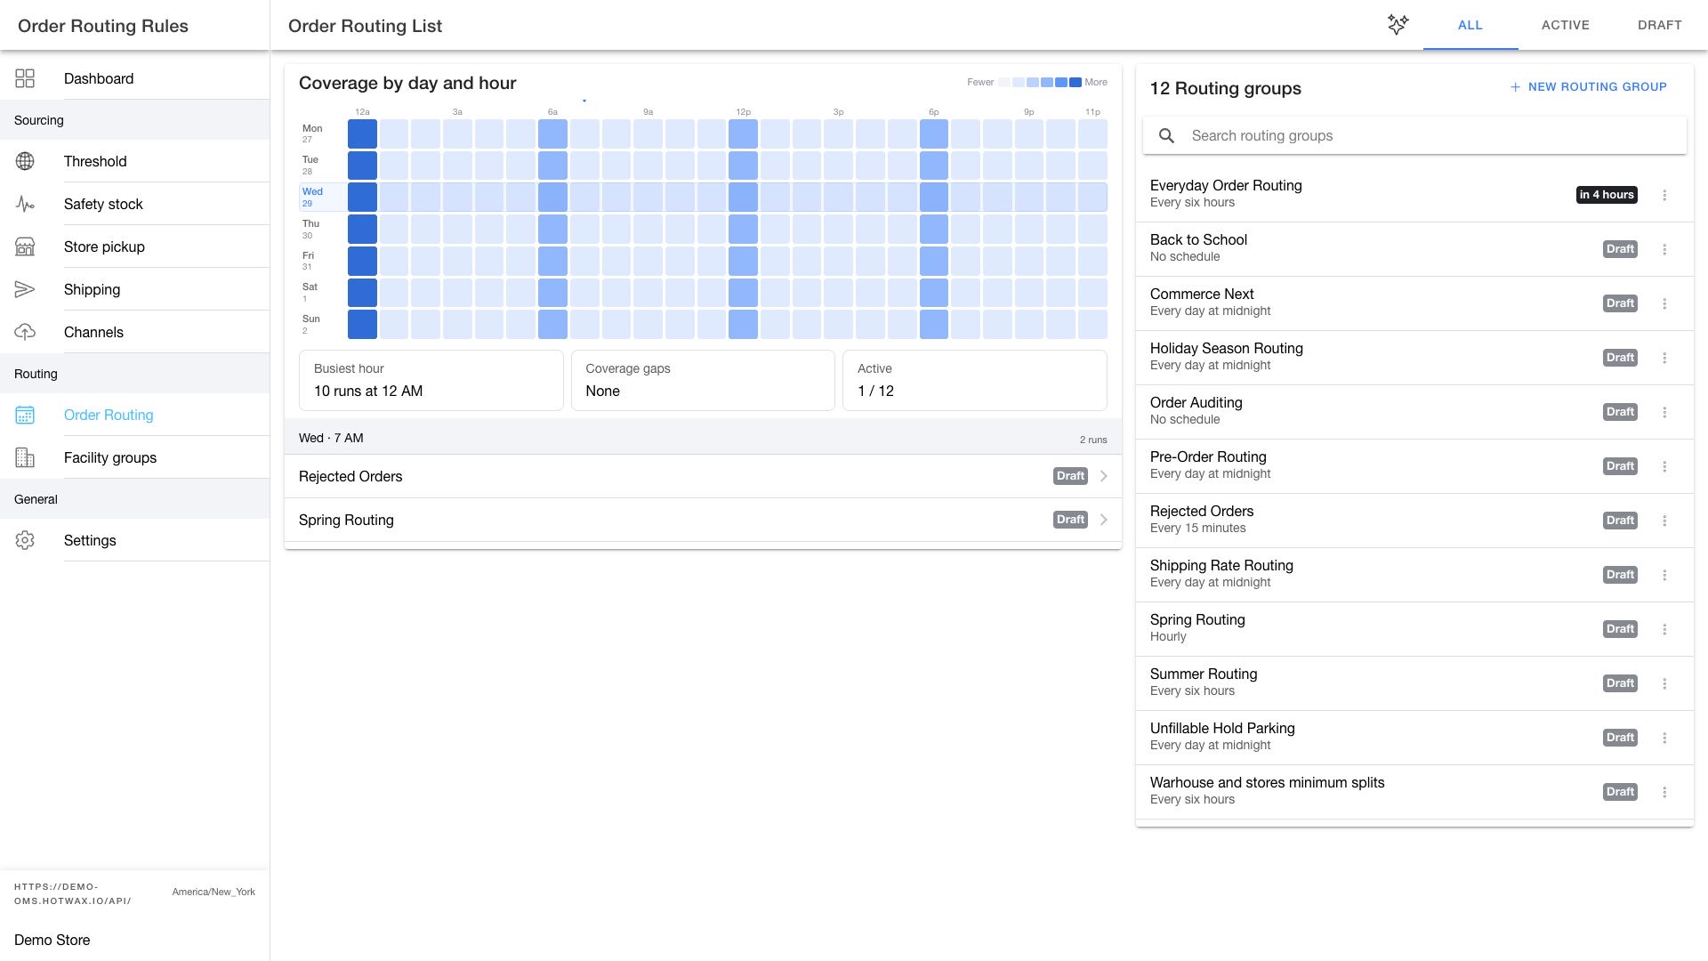
Task: Select Wednesday 6a heatmap cell
Action: tap(552, 197)
